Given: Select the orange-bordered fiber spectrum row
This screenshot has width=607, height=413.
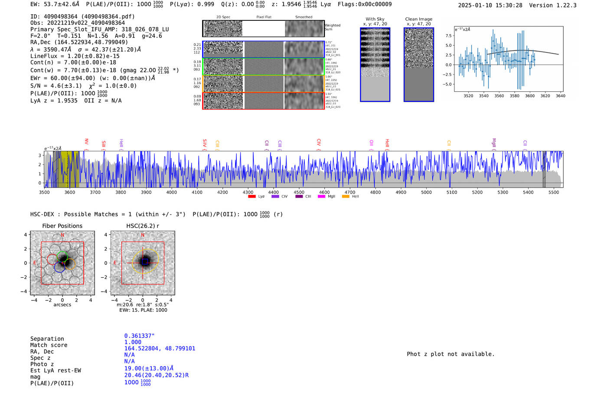Looking at the screenshot, I should (x=263, y=84).
